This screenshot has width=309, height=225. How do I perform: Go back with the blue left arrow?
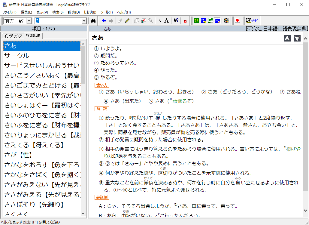click(x=104, y=20)
